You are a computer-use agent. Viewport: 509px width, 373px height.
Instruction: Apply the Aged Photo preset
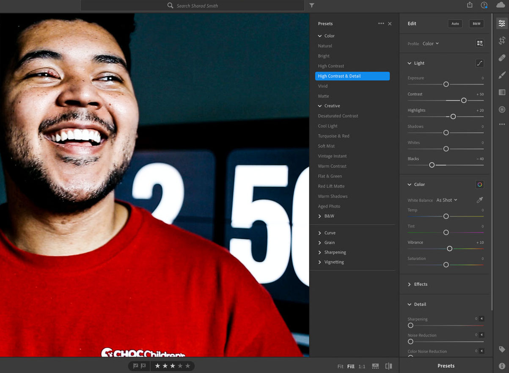pyautogui.click(x=329, y=206)
